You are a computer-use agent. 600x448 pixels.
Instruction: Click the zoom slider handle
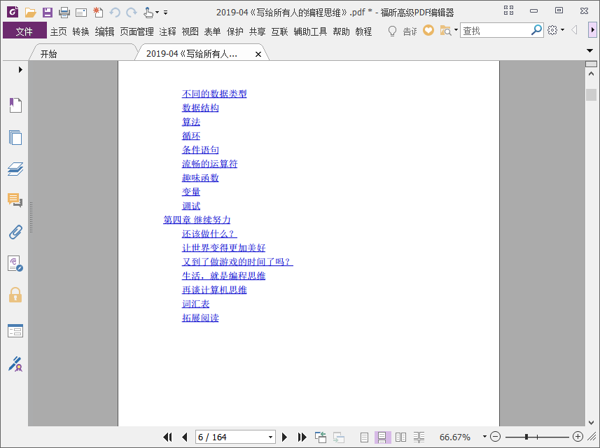point(526,437)
